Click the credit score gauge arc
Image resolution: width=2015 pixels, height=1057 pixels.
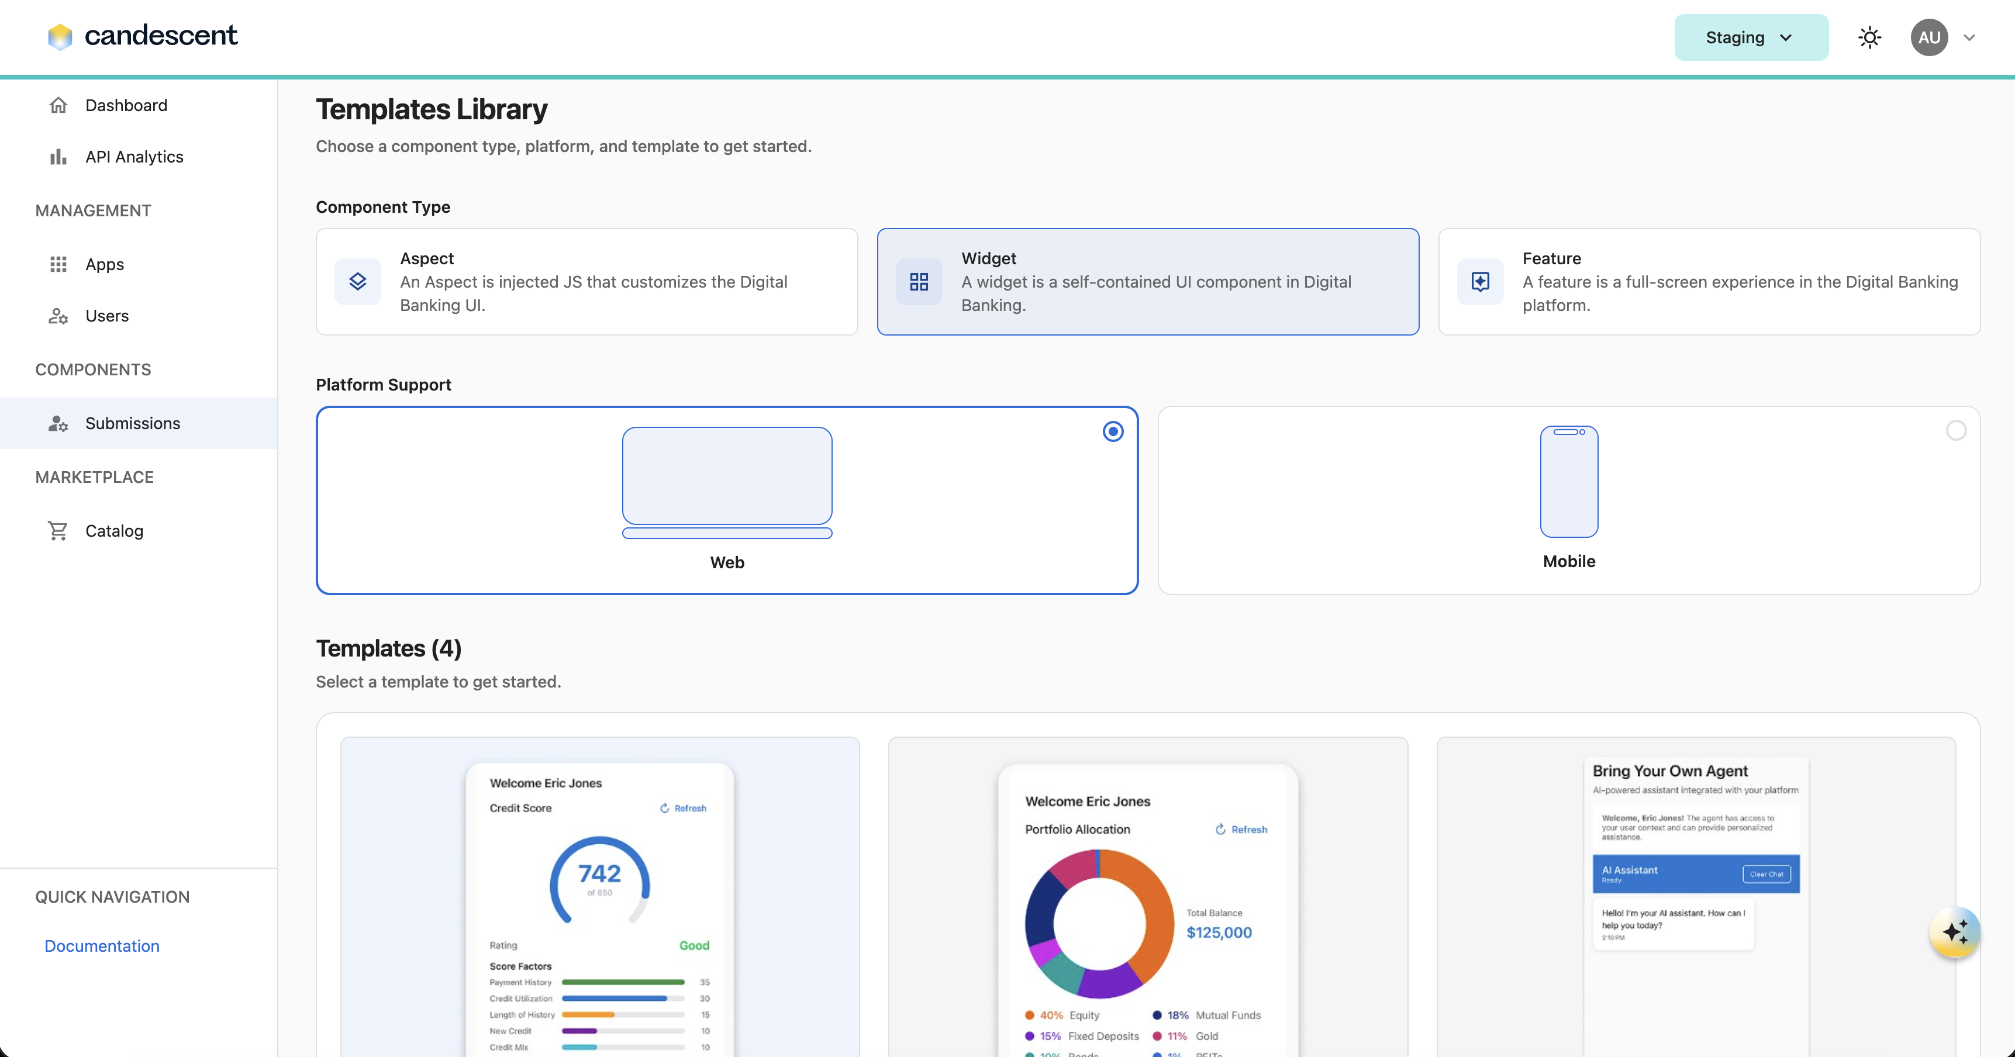[x=599, y=879]
